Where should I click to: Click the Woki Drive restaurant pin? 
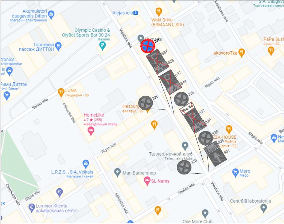coord(159,12)
